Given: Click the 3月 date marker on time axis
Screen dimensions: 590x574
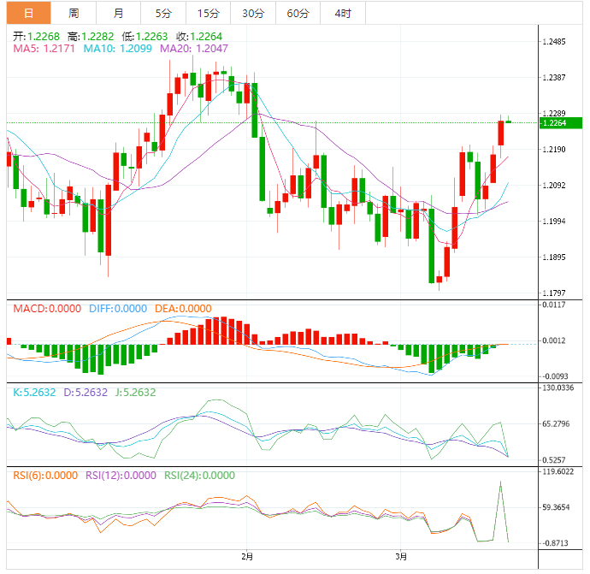Looking at the screenshot, I should pyautogui.click(x=401, y=557).
